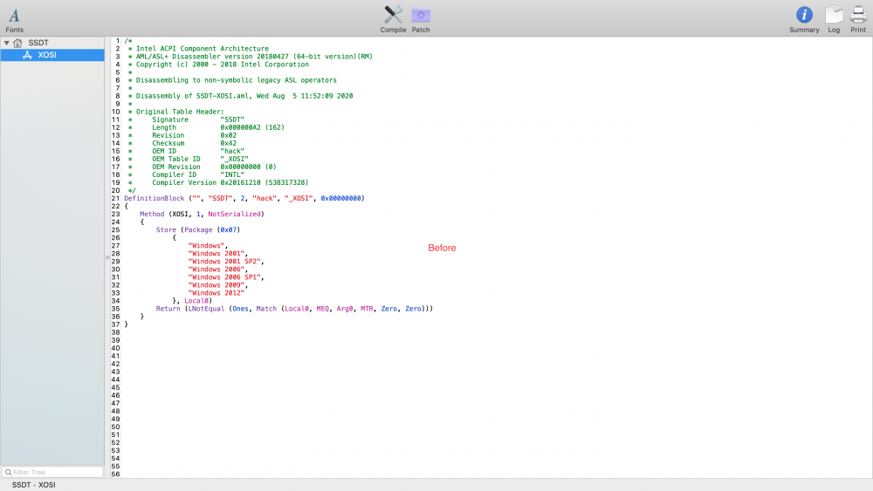Click the sidebar split divider handle
Screen dimensions: 873x491
pos(107,257)
